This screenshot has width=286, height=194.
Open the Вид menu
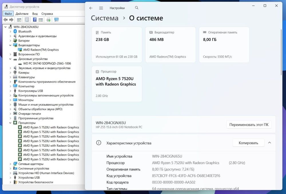[35, 14]
